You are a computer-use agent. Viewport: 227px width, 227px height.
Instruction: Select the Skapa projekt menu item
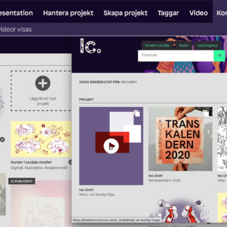[125, 13]
